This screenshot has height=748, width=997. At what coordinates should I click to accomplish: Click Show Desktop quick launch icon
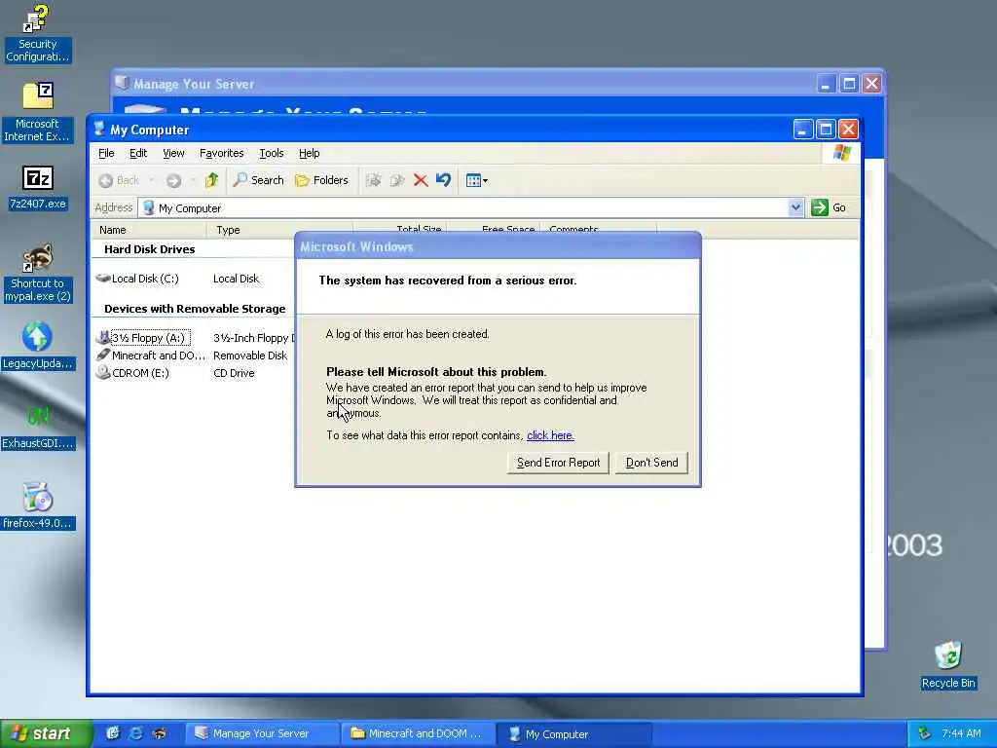click(x=113, y=733)
